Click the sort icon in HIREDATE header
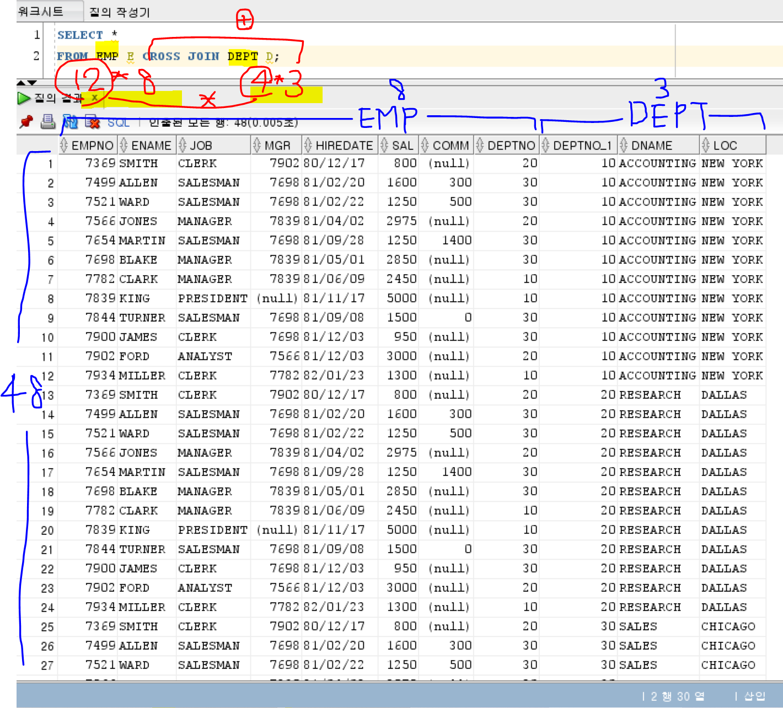The image size is (783, 708). click(308, 146)
